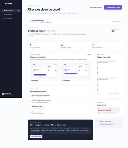Click the Confidence score 52 card
This screenshot has width=128, height=148.
116,31
